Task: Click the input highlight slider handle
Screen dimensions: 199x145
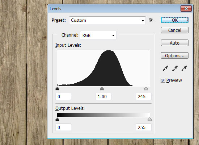Action: [x=146, y=88]
